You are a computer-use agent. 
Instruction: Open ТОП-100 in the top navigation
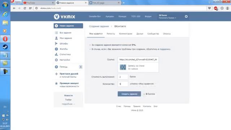[136, 16]
